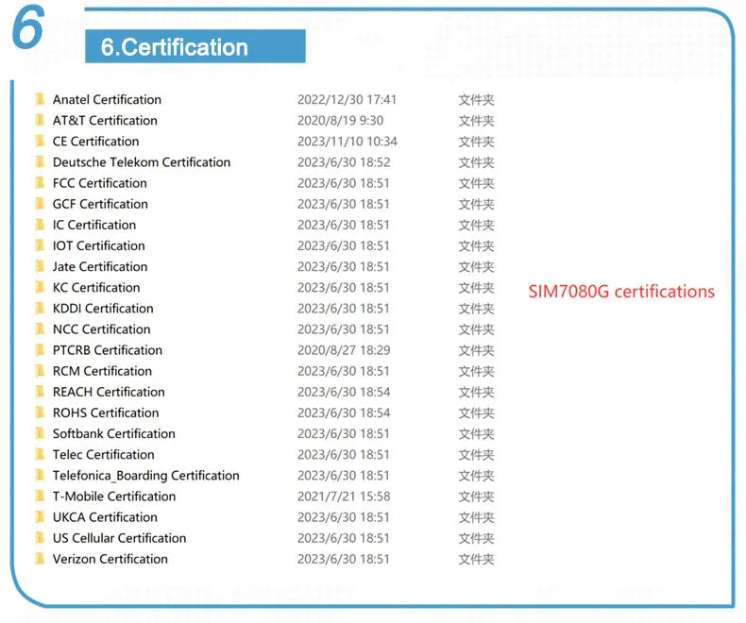Click the 文件夹 type in the Verizon row
The image size is (746, 623).
[476, 560]
